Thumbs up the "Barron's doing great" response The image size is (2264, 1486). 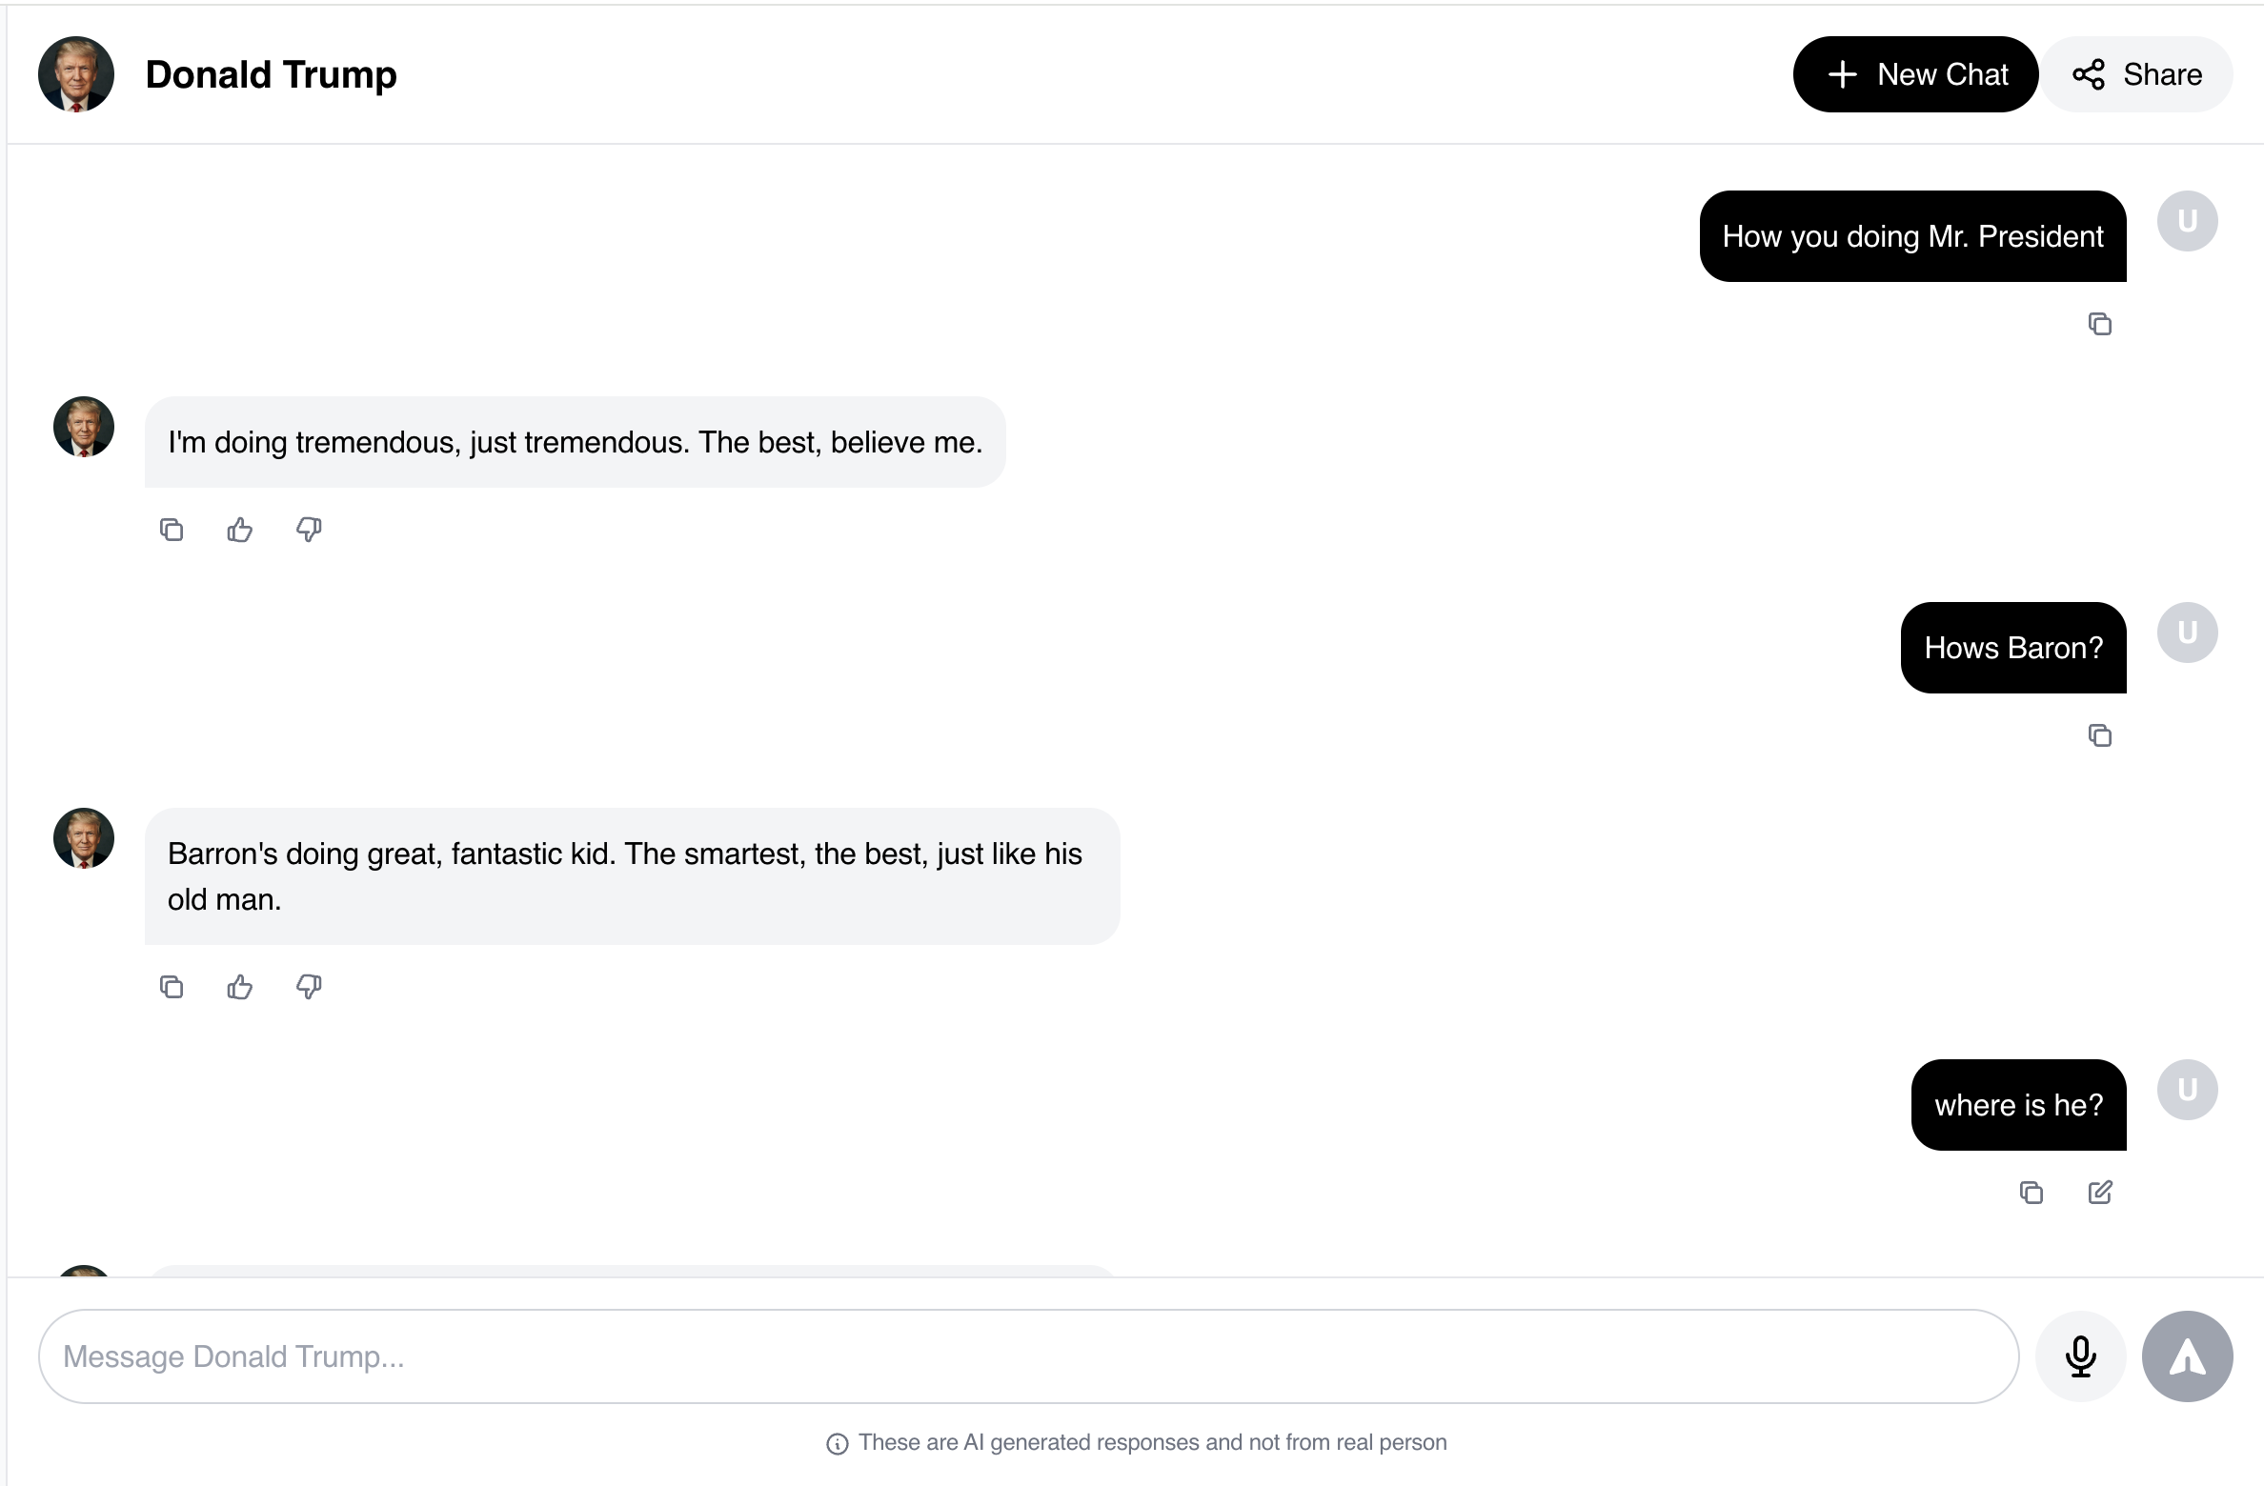pyautogui.click(x=240, y=987)
